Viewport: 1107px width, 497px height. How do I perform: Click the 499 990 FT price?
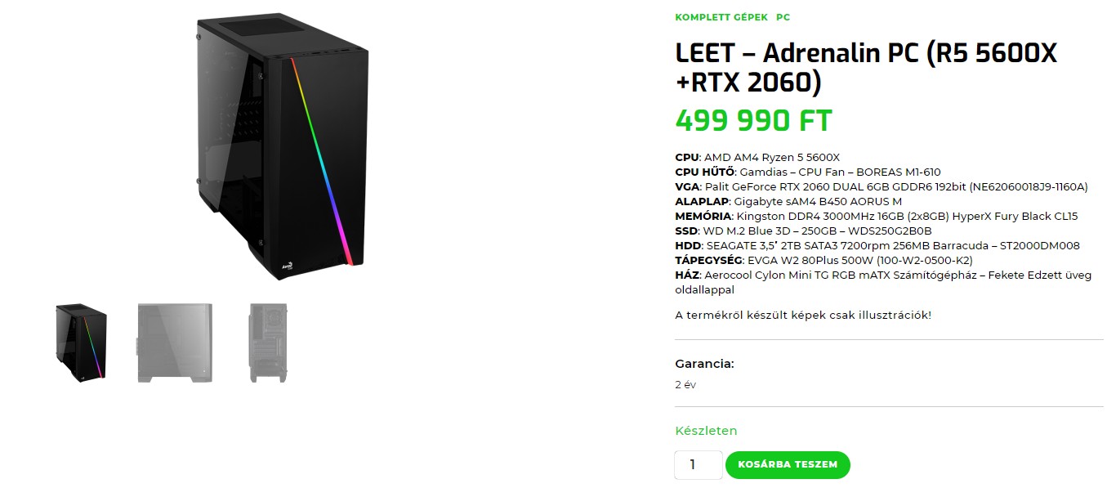click(x=752, y=121)
